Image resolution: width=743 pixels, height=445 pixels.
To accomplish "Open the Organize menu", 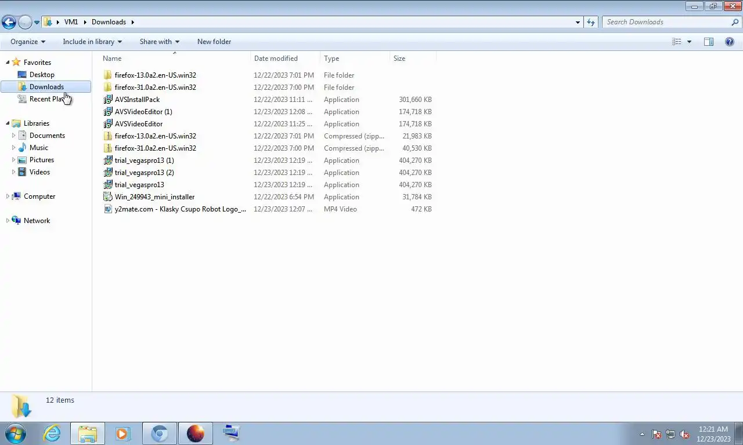I will 28,42.
